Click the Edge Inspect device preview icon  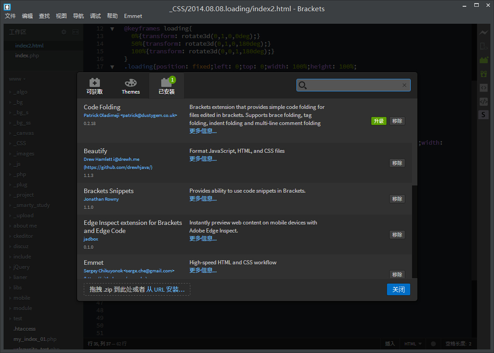click(483, 46)
